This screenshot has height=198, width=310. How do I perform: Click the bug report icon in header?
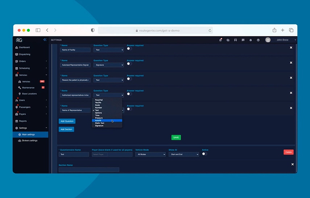(x=251, y=40)
